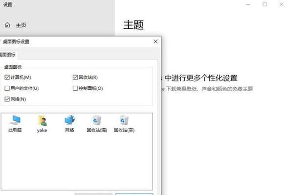The height and width of the screenshot is (195, 288).
Task: Select the 此电脑 computer icon
Action: (15, 123)
